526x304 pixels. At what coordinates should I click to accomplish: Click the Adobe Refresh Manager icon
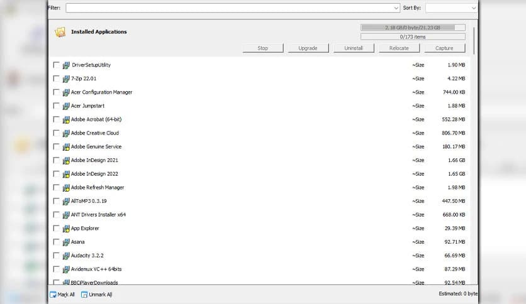[66, 188]
